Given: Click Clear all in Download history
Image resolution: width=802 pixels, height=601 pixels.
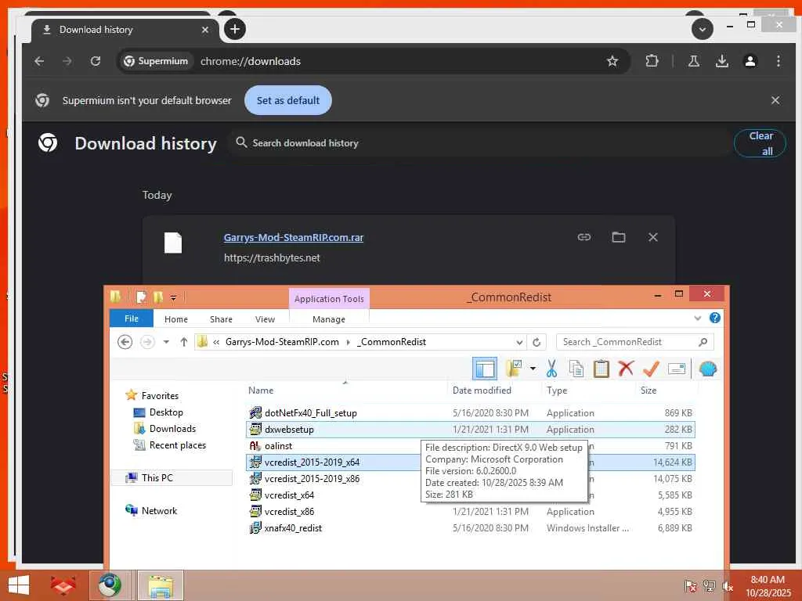Looking at the screenshot, I should click(760, 144).
